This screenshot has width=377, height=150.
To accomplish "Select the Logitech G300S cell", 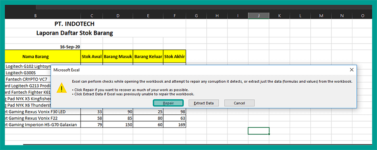I will 28,73.
